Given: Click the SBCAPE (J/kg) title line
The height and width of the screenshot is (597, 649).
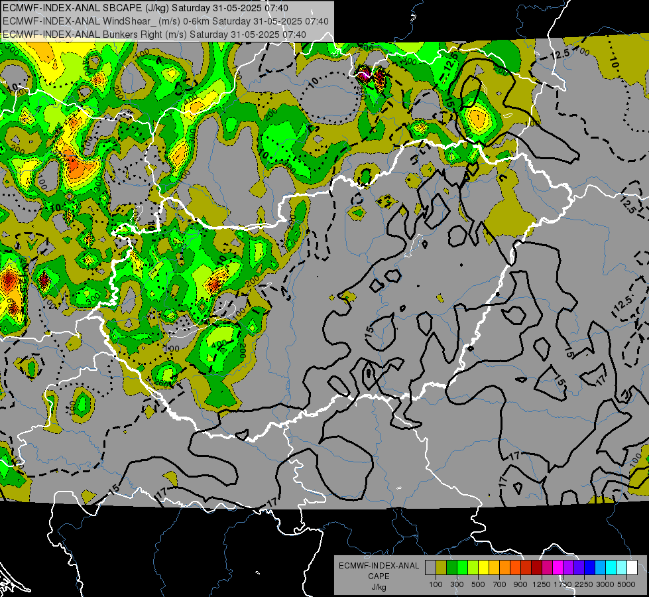Looking at the screenshot, I should point(145,8).
